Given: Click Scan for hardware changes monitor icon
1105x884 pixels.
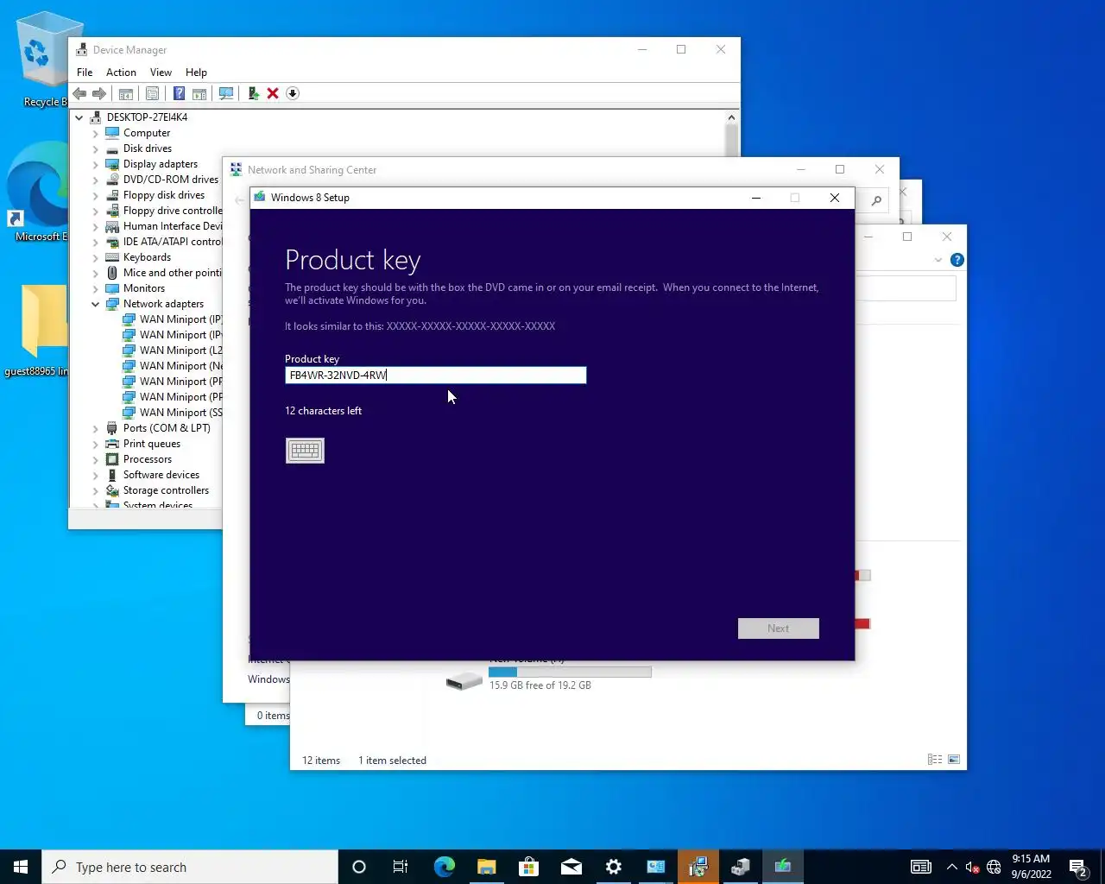Looking at the screenshot, I should 226,93.
